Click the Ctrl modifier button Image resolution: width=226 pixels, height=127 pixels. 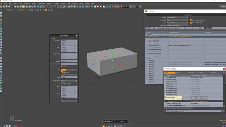[x=185, y=28]
